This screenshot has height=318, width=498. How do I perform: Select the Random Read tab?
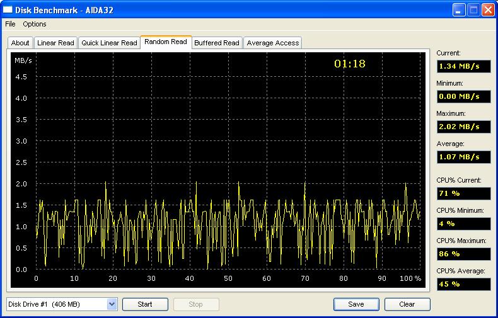tap(166, 42)
